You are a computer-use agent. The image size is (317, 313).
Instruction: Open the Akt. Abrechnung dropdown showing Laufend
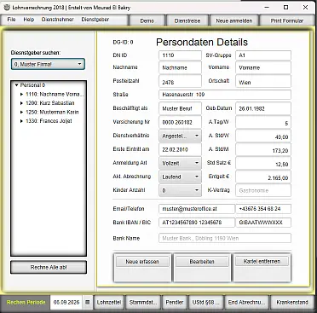pos(180,177)
